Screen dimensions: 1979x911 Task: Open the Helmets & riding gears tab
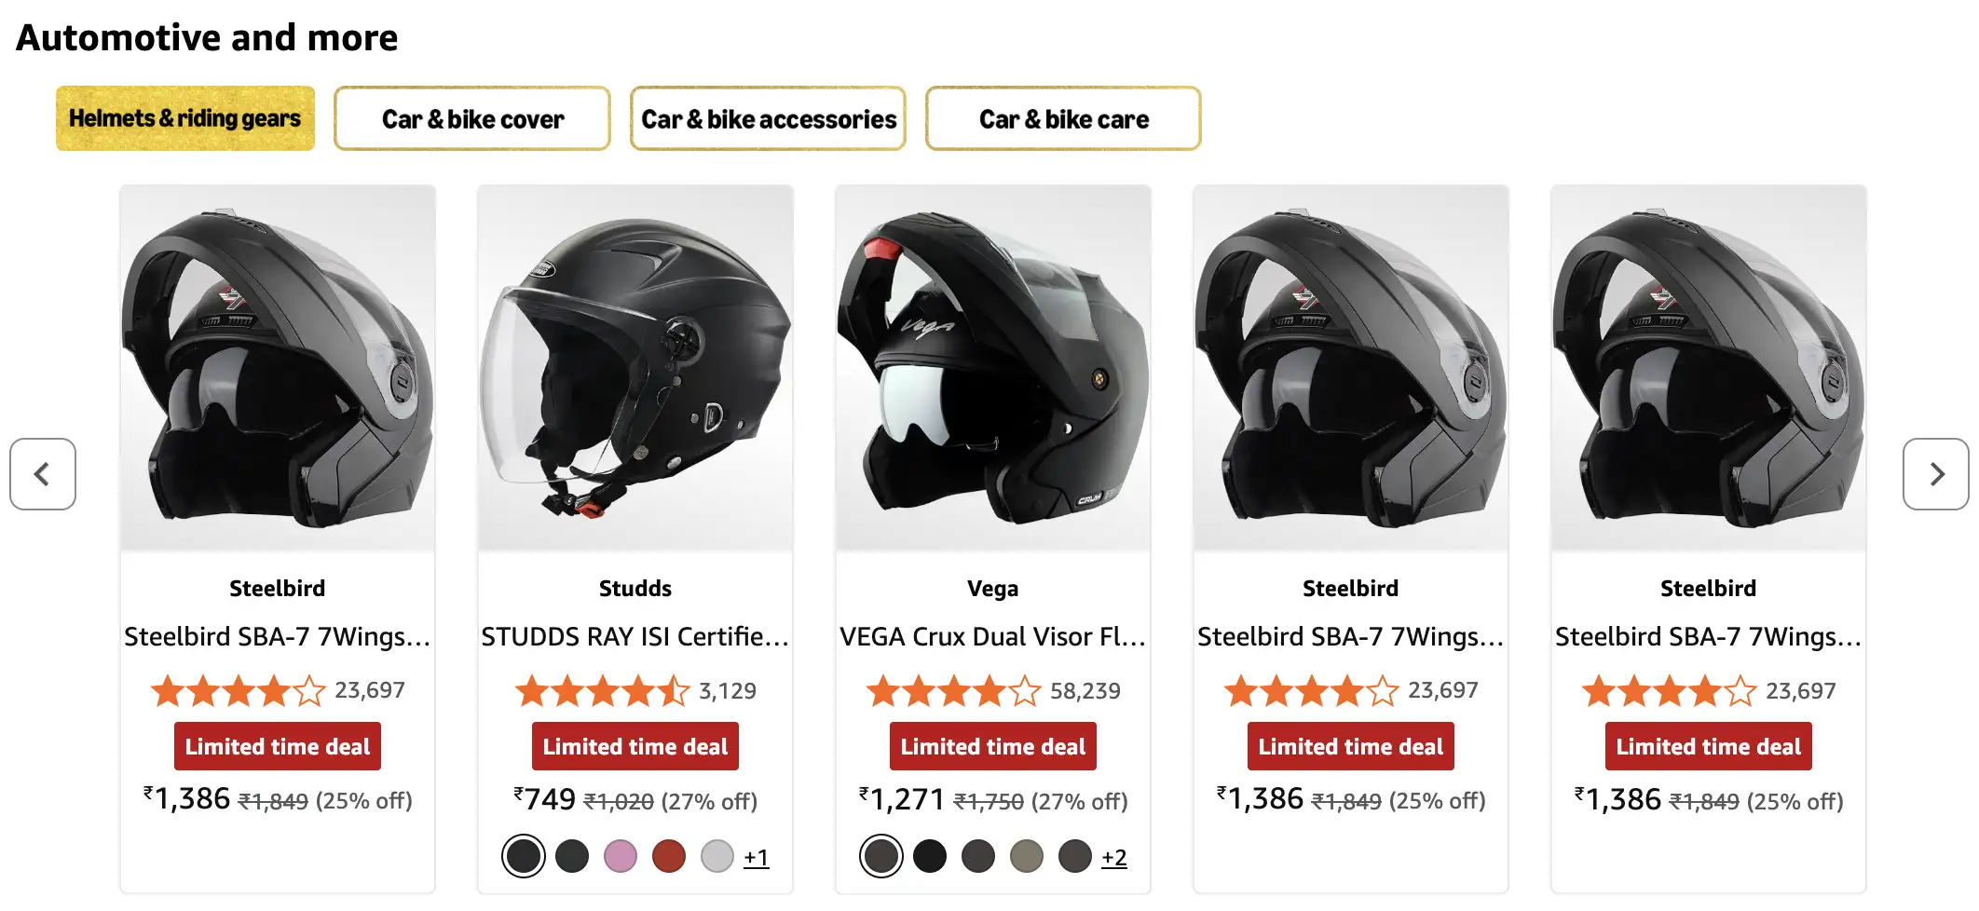click(x=185, y=118)
